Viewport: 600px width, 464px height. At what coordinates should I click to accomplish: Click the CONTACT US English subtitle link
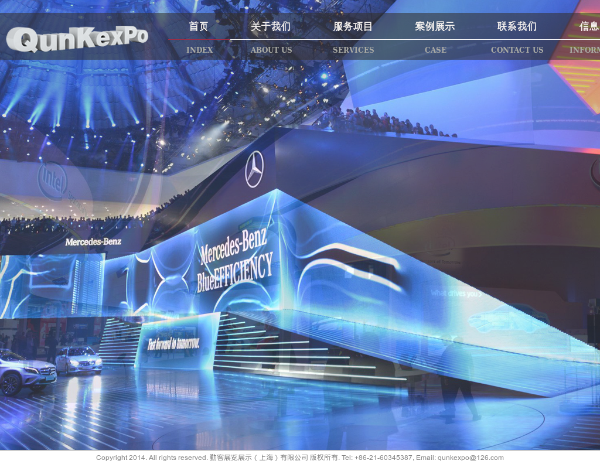[517, 50]
